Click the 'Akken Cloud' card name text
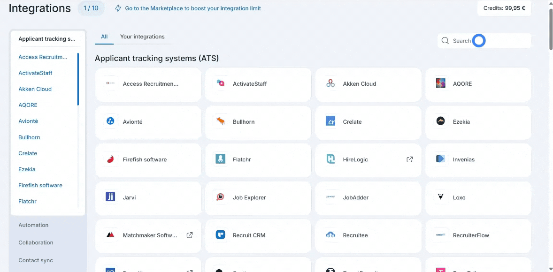 pos(360,84)
